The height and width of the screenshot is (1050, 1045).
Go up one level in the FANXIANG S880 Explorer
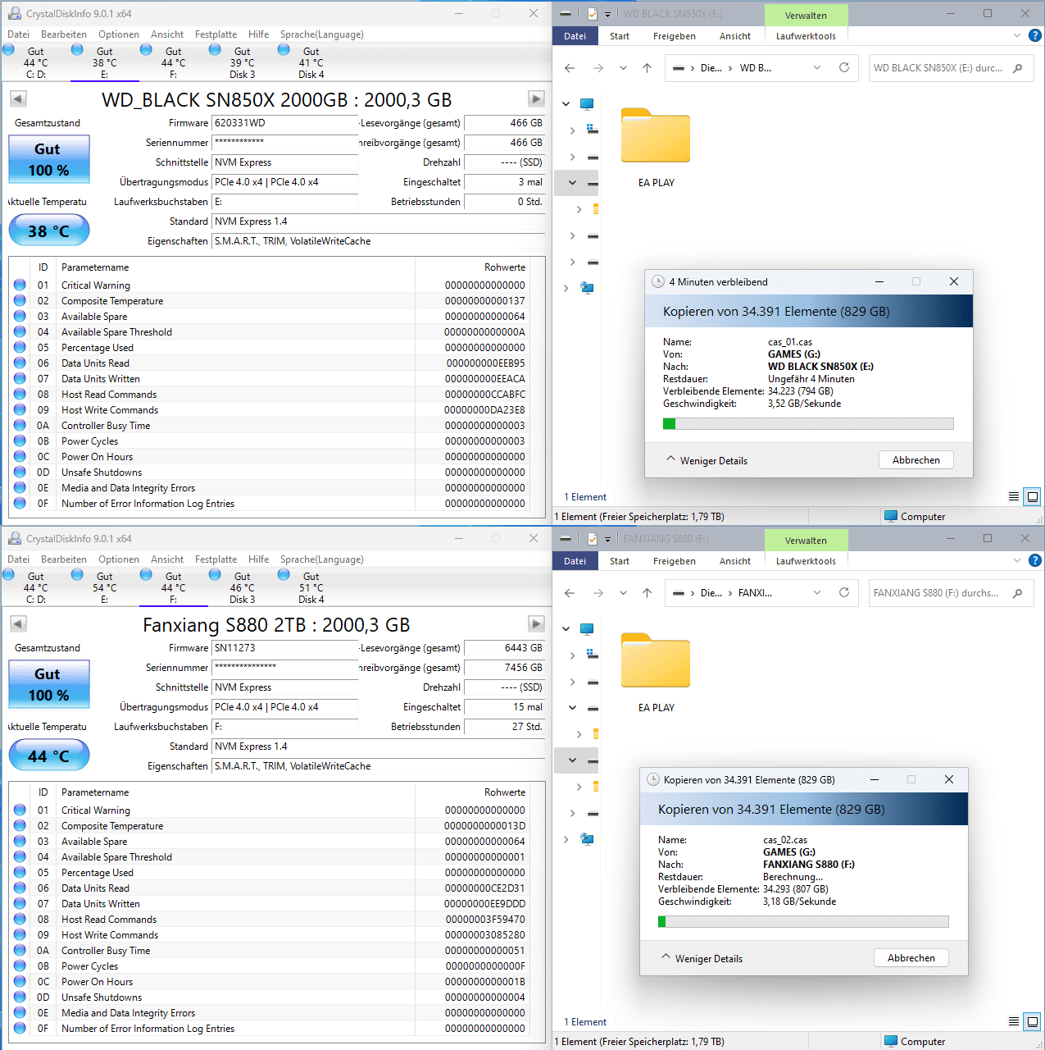click(x=647, y=593)
